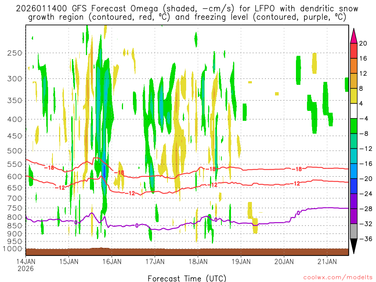The height and width of the screenshot is (282, 376).
Task: Click the 14JAN time axis label
Action: tap(26, 261)
